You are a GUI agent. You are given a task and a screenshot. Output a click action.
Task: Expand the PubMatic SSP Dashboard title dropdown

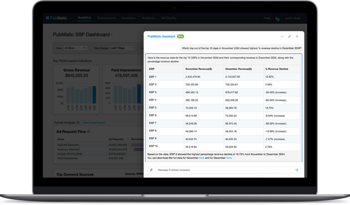click(112, 35)
